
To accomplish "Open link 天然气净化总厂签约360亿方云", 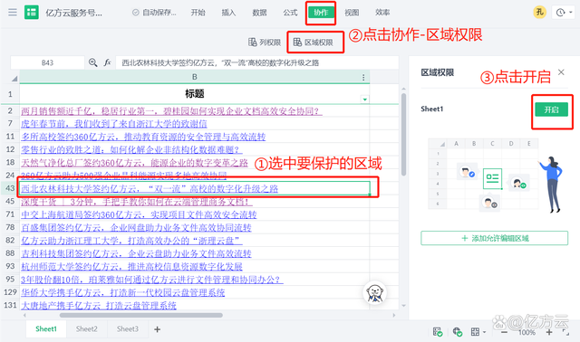I will [x=134, y=163].
